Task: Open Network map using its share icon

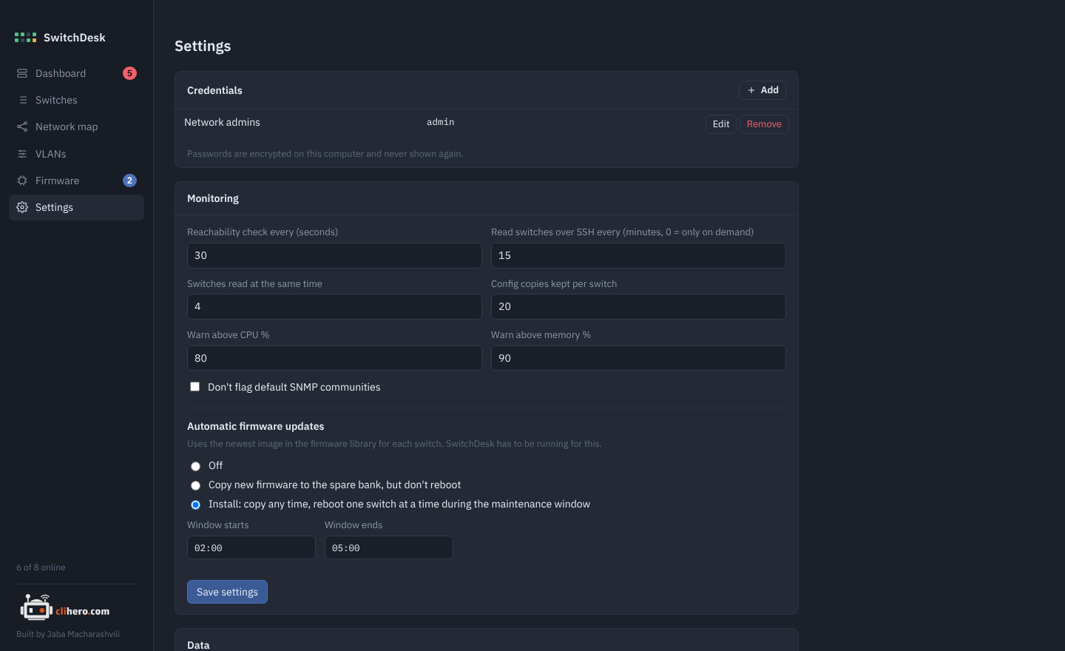Action: (22, 127)
